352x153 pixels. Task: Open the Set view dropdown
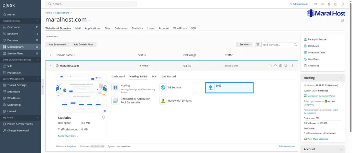coord(244,44)
